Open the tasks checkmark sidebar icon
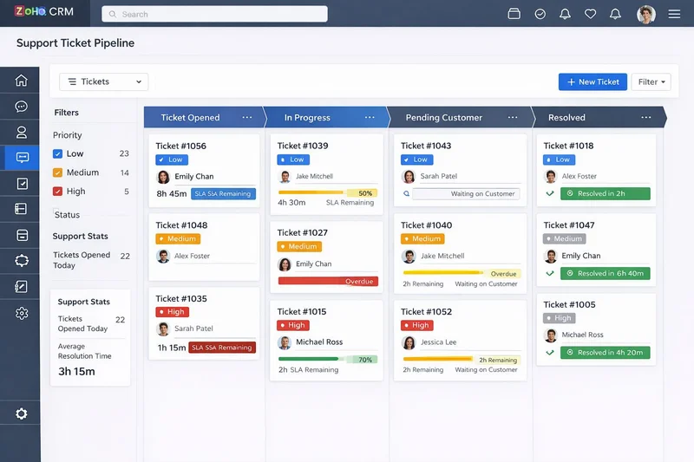 click(22, 184)
